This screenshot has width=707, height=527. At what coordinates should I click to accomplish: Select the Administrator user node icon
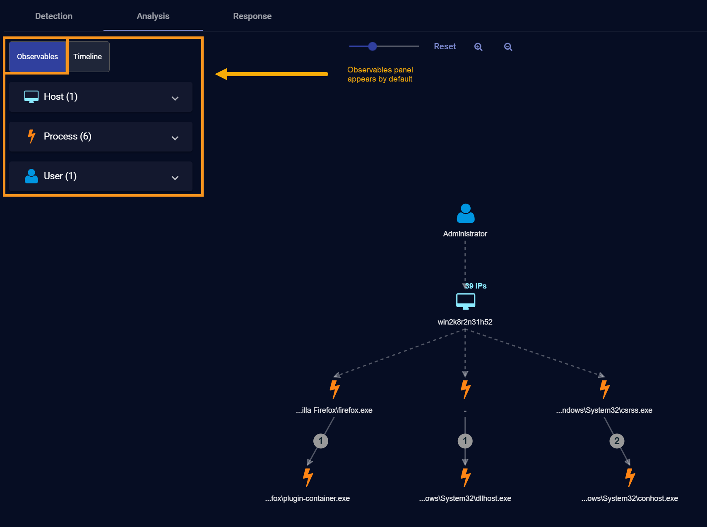coord(465,213)
